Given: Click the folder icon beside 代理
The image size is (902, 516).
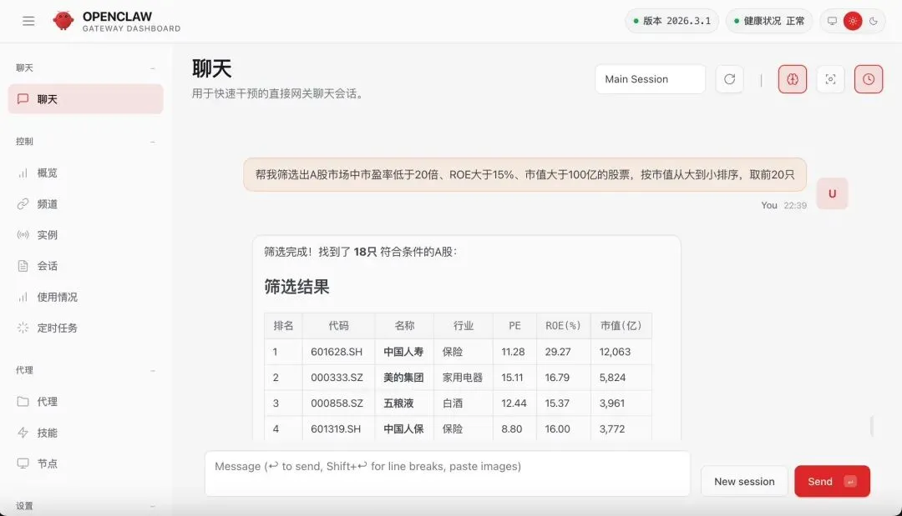Looking at the screenshot, I should coord(23,401).
